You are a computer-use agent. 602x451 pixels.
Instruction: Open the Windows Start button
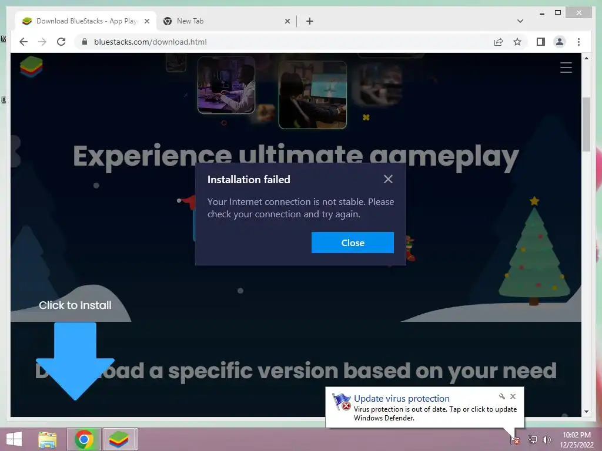[14, 439]
